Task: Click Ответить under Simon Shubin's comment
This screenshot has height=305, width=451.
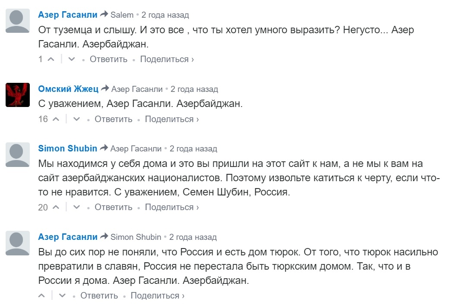Action: tap(114, 207)
